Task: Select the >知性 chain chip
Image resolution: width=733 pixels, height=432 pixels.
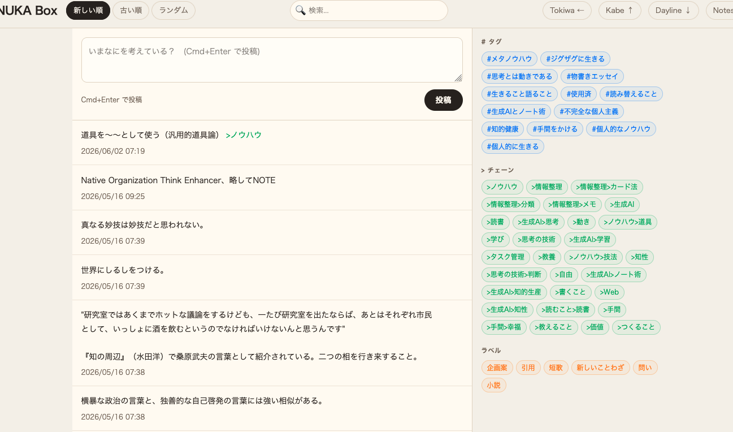Action: [x=640, y=257]
